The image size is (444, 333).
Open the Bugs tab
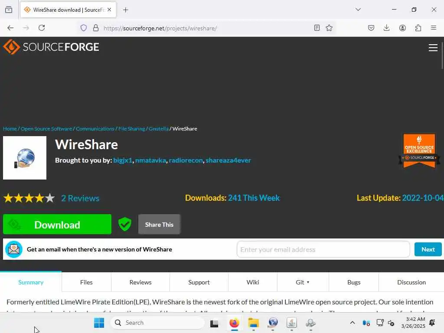point(354,282)
